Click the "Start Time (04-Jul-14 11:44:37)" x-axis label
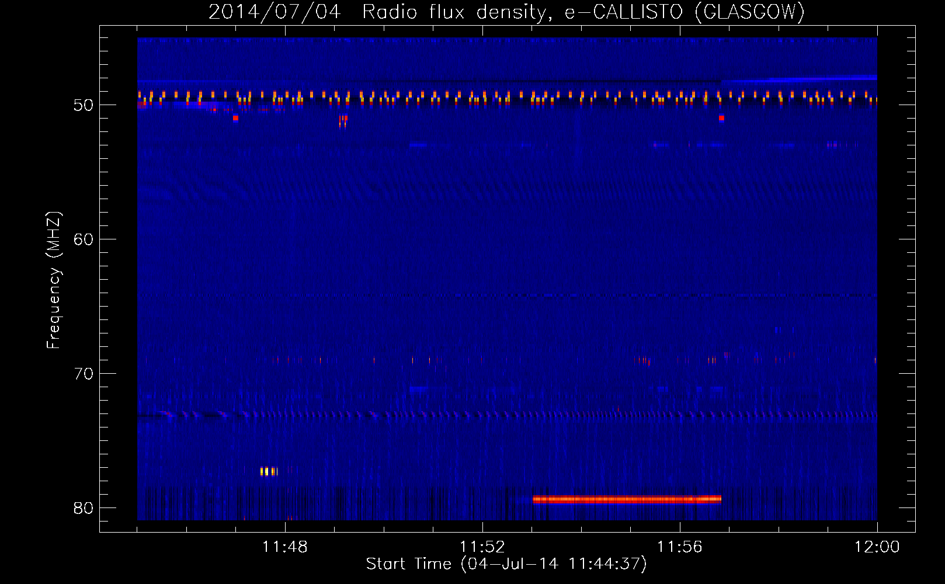 tap(506, 564)
